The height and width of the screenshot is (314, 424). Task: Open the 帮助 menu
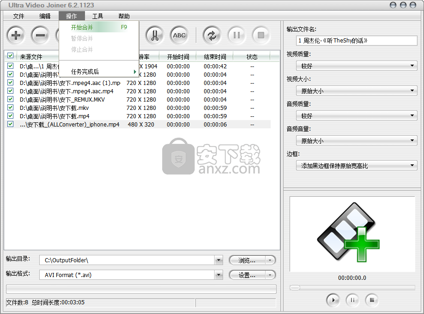(124, 16)
